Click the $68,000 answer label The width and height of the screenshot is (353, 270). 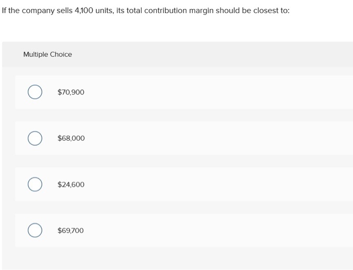point(71,138)
